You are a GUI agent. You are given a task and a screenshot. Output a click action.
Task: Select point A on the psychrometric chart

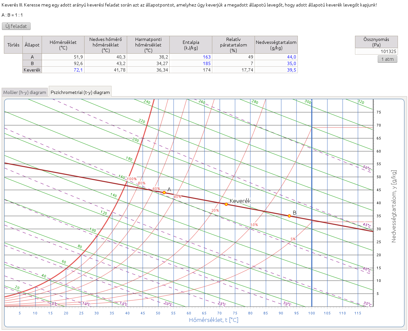[164, 192]
